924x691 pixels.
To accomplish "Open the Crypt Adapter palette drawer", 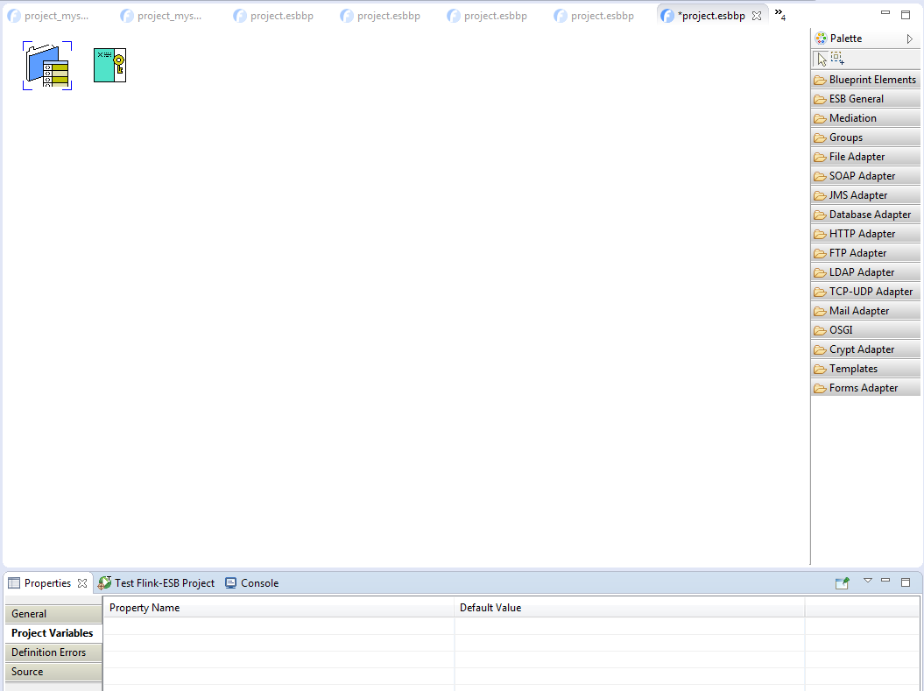I will (865, 349).
